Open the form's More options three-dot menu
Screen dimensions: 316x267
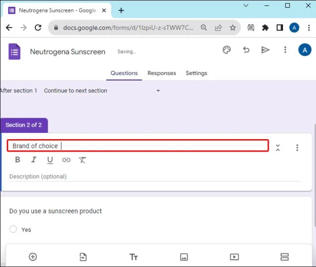point(285,50)
